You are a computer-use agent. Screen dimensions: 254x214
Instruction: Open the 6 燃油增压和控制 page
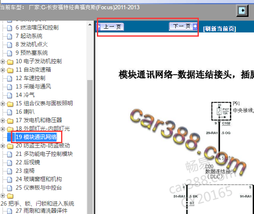(x=37, y=27)
